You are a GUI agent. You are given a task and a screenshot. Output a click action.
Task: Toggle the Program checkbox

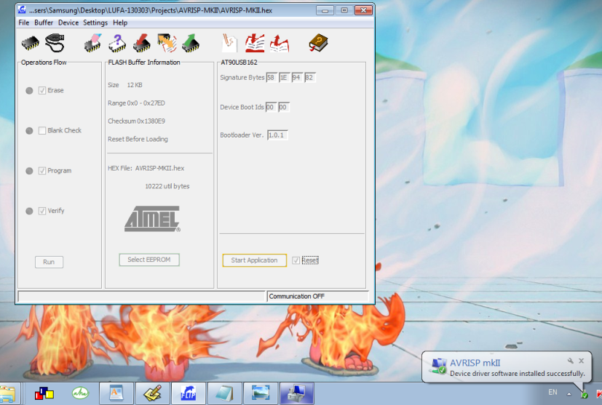[42, 171]
